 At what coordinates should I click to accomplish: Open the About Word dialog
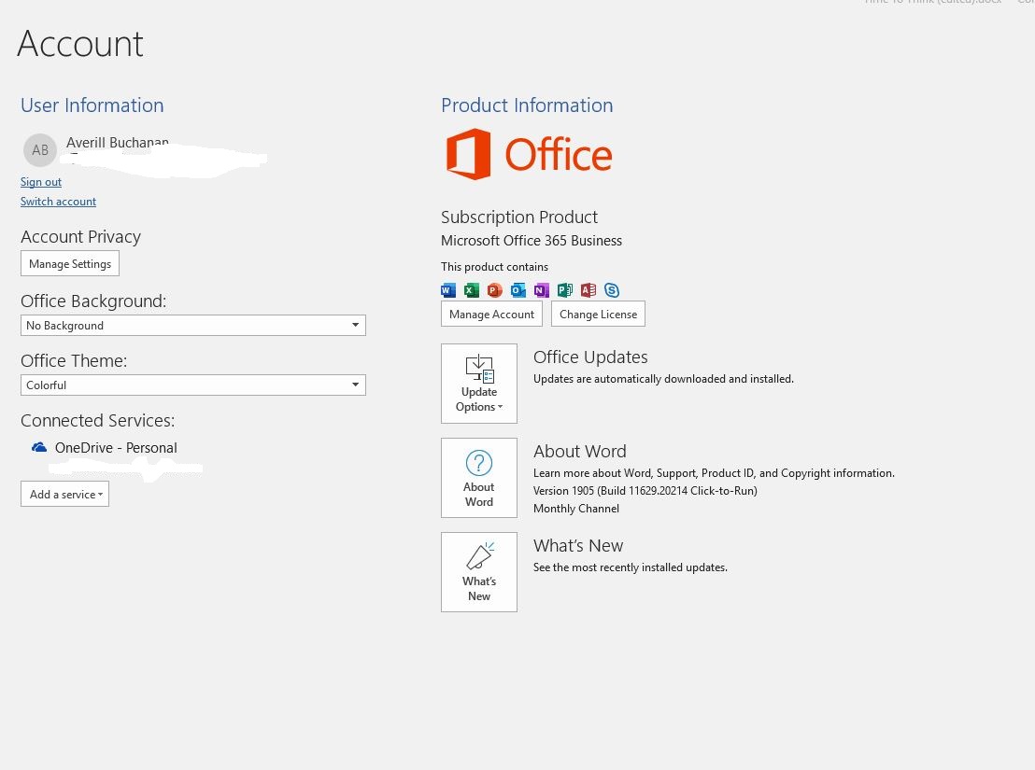[x=479, y=478]
